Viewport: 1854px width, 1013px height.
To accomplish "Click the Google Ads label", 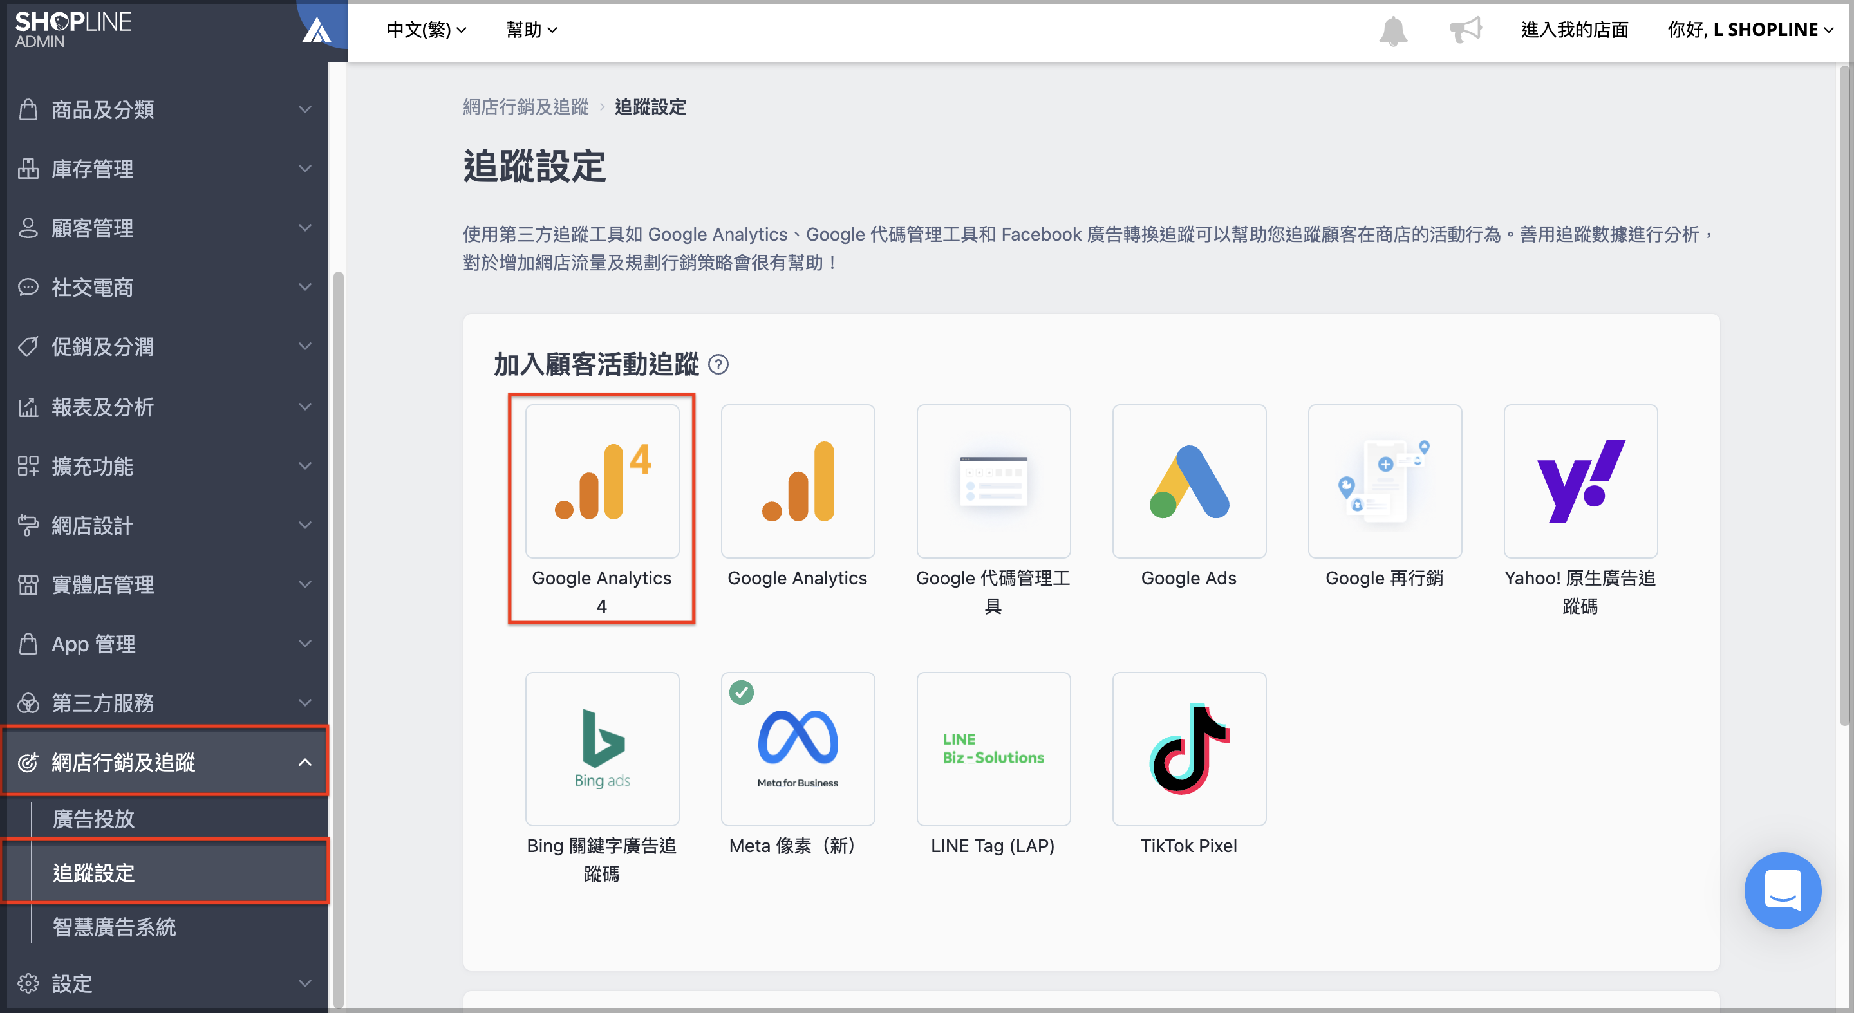I will [x=1189, y=578].
